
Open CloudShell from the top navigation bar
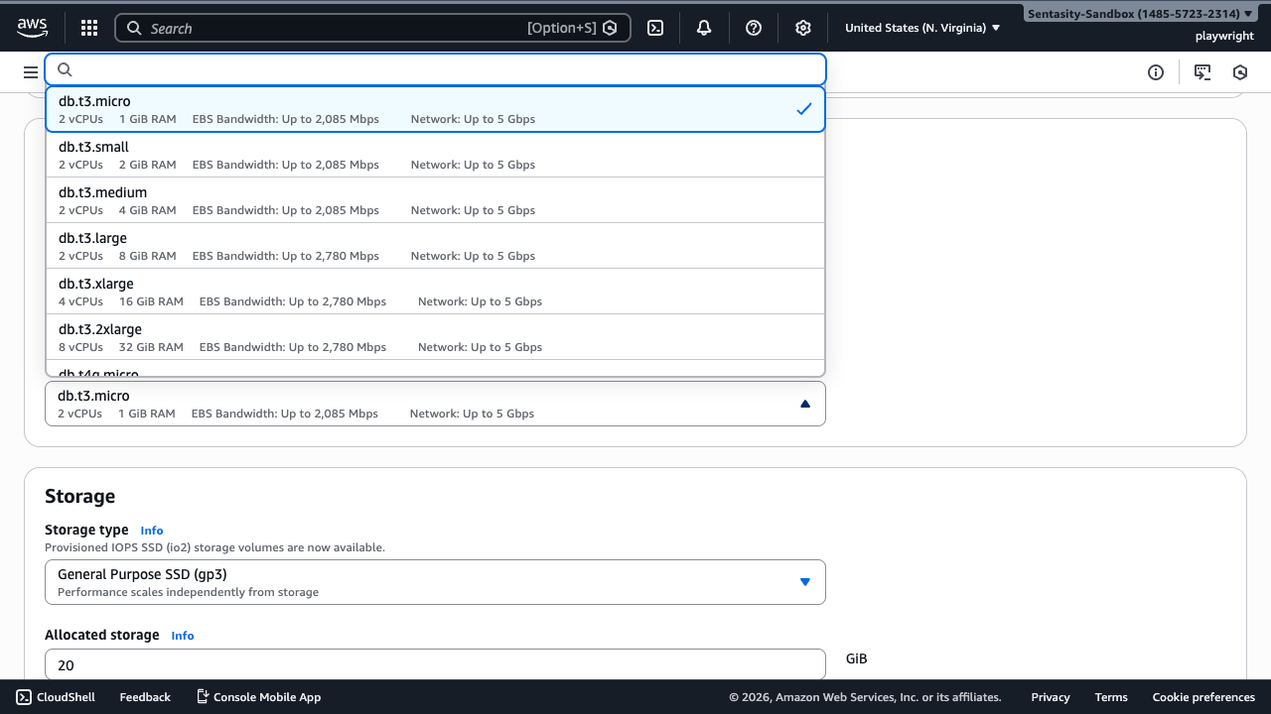click(x=55, y=696)
